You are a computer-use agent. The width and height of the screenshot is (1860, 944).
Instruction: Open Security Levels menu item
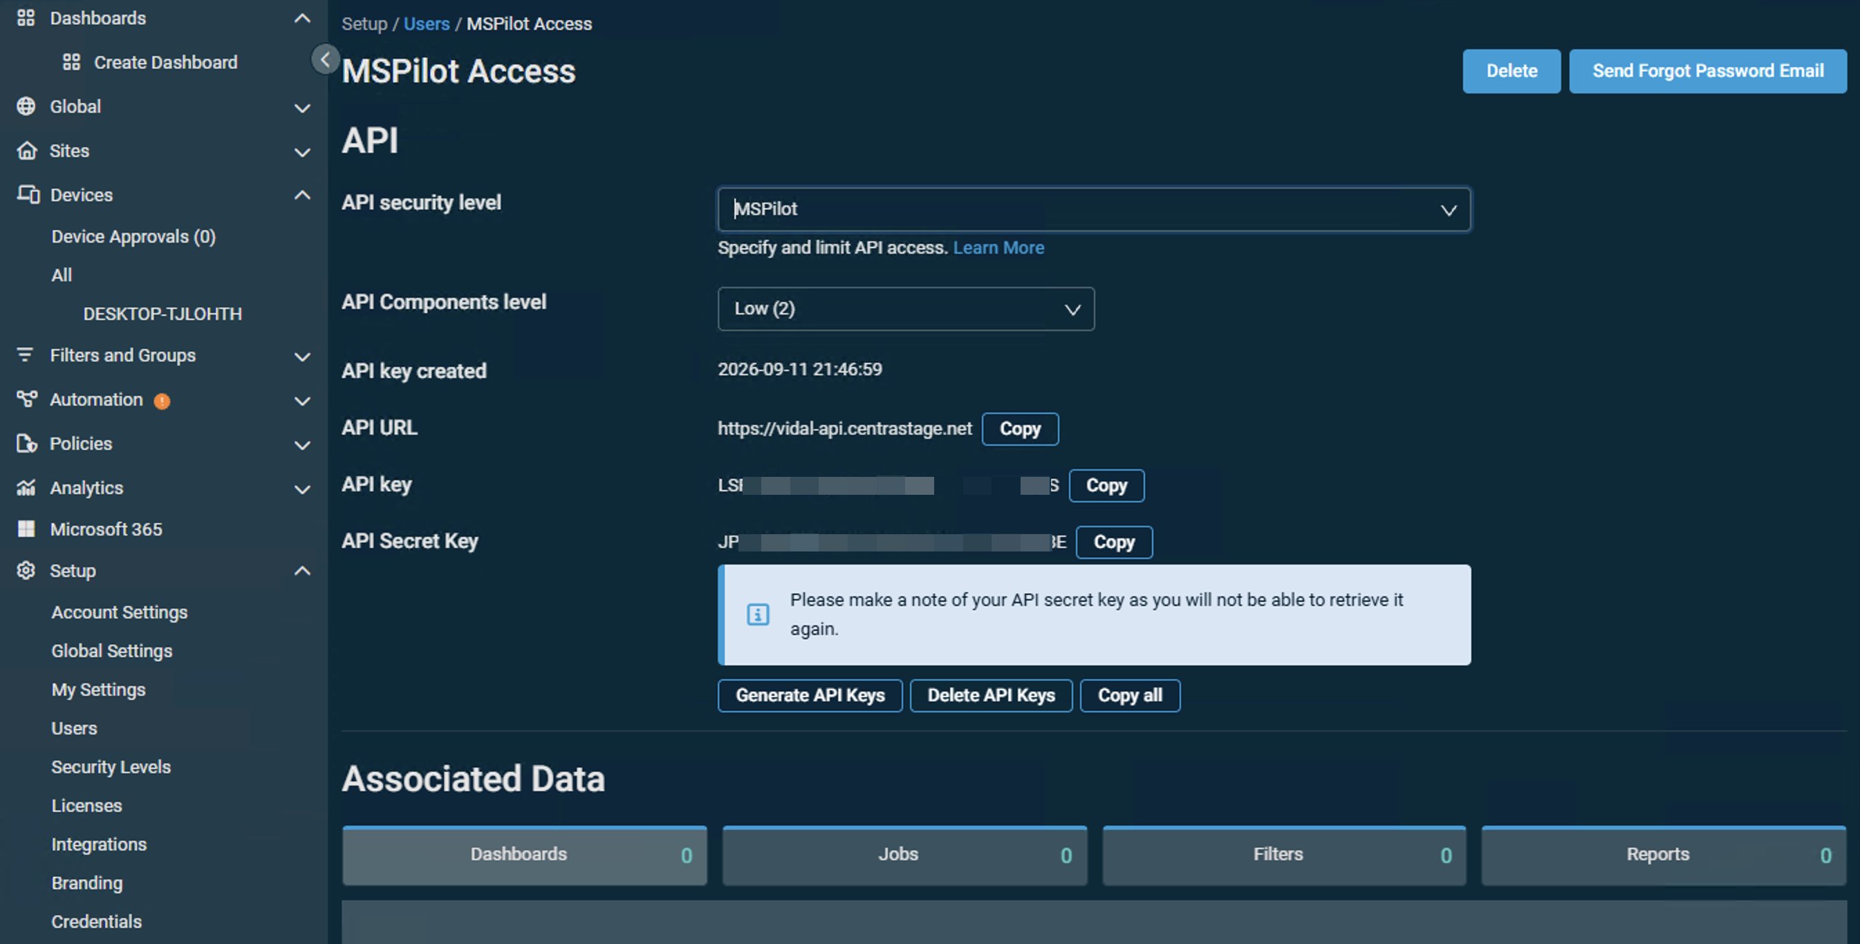[111, 766]
